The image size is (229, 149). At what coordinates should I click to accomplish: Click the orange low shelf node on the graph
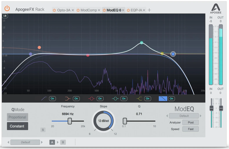click(x=39, y=48)
